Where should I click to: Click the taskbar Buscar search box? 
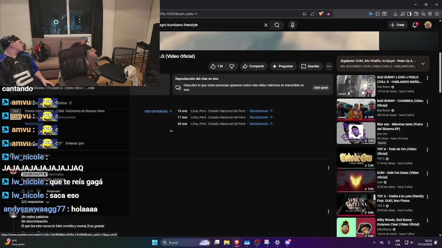186,242
